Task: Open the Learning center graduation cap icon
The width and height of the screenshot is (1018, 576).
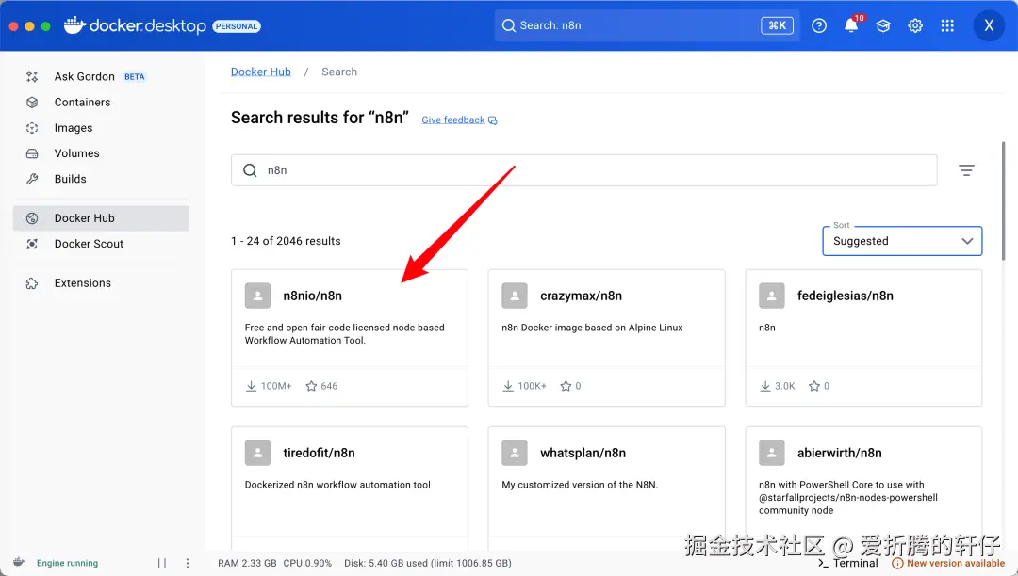Action: click(883, 26)
